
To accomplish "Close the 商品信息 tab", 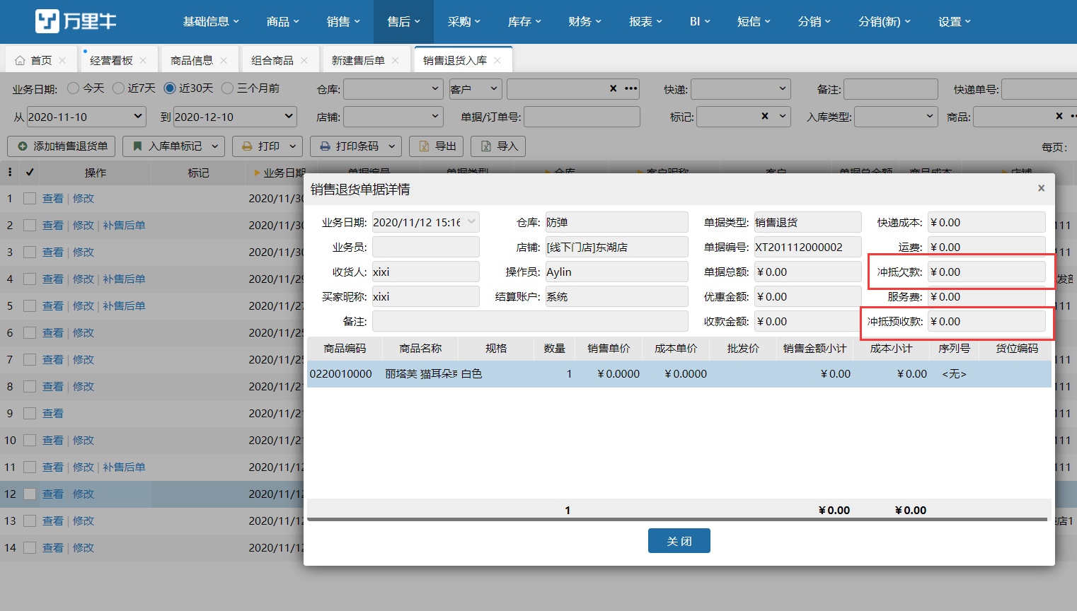I will [x=224, y=61].
